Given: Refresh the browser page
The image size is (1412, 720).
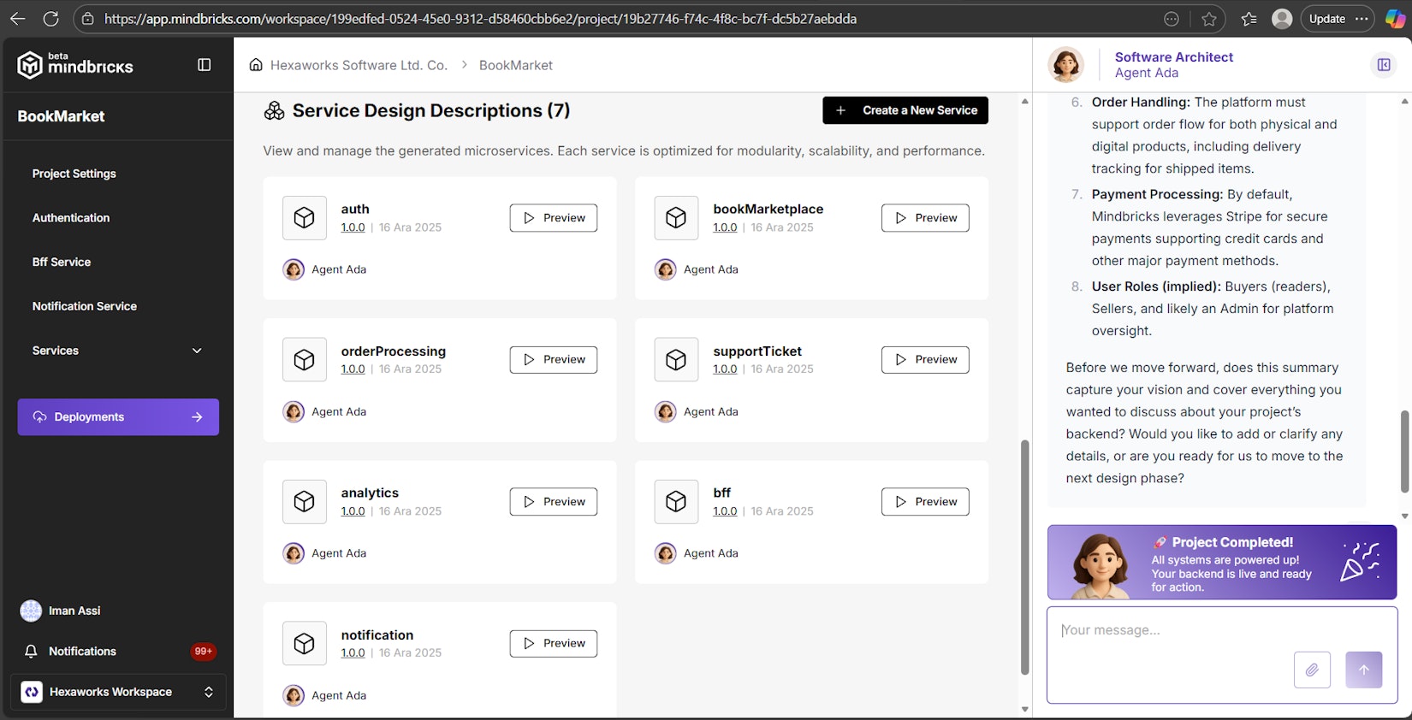Looking at the screenshot, I should (51, 19).
